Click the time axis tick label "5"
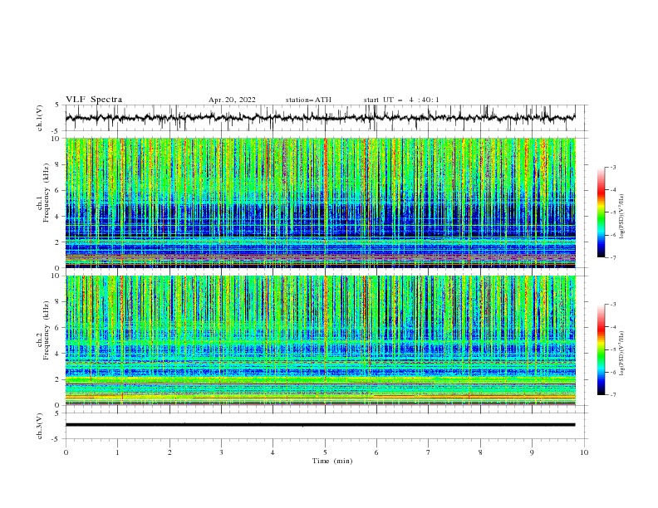This screenshot has width=658, height=508. coord(325,452)
